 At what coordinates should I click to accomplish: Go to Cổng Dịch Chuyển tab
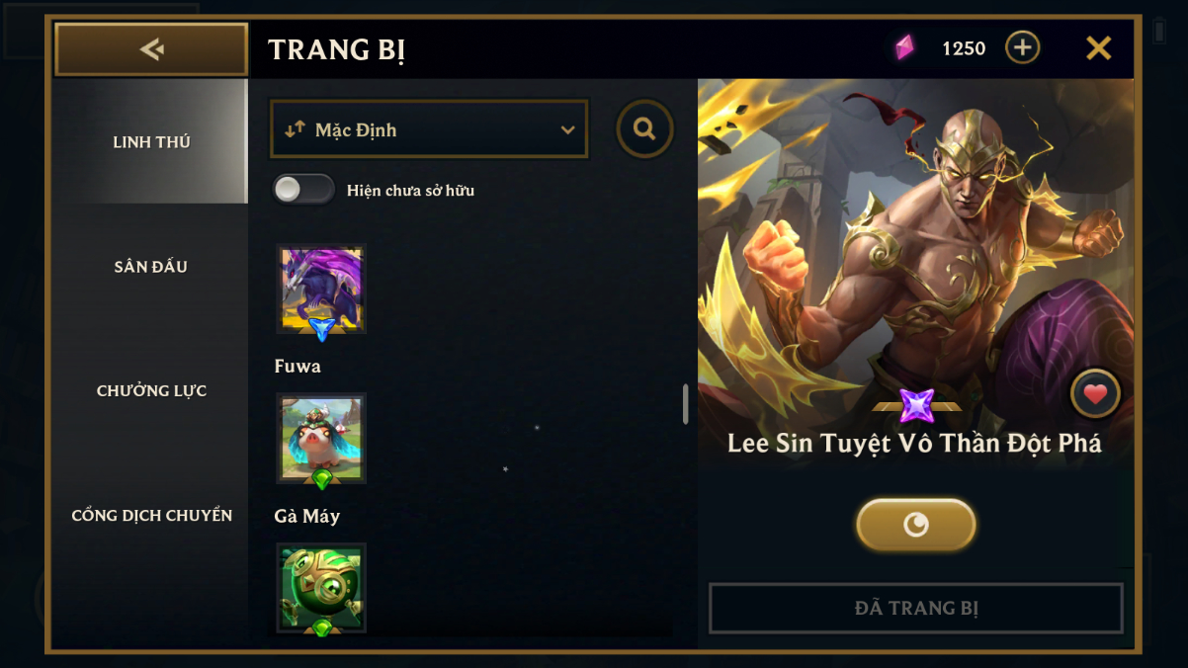tap(151, 516)
